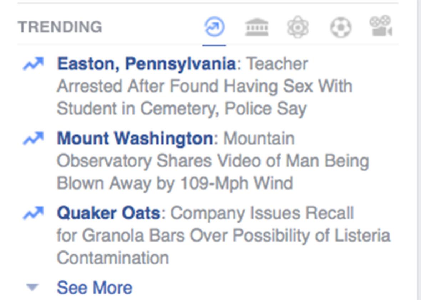Open Science and Technology atom icon

[x=298, y=27]
